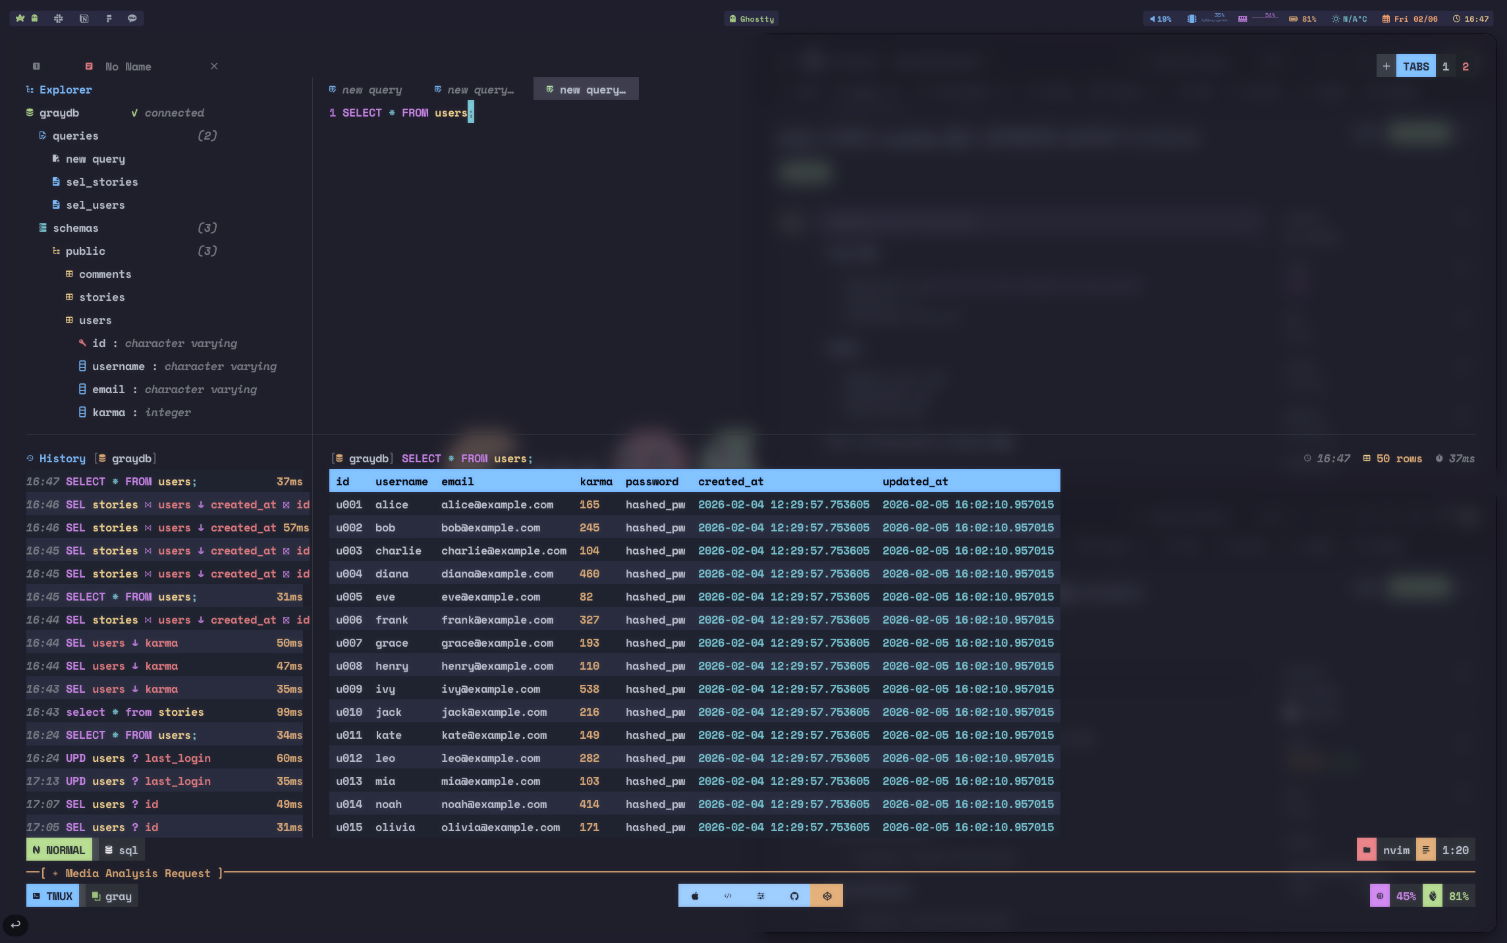Click the Explorer panel header
1507x943 pixels.
pyautogui.click(x=65, y=90)
